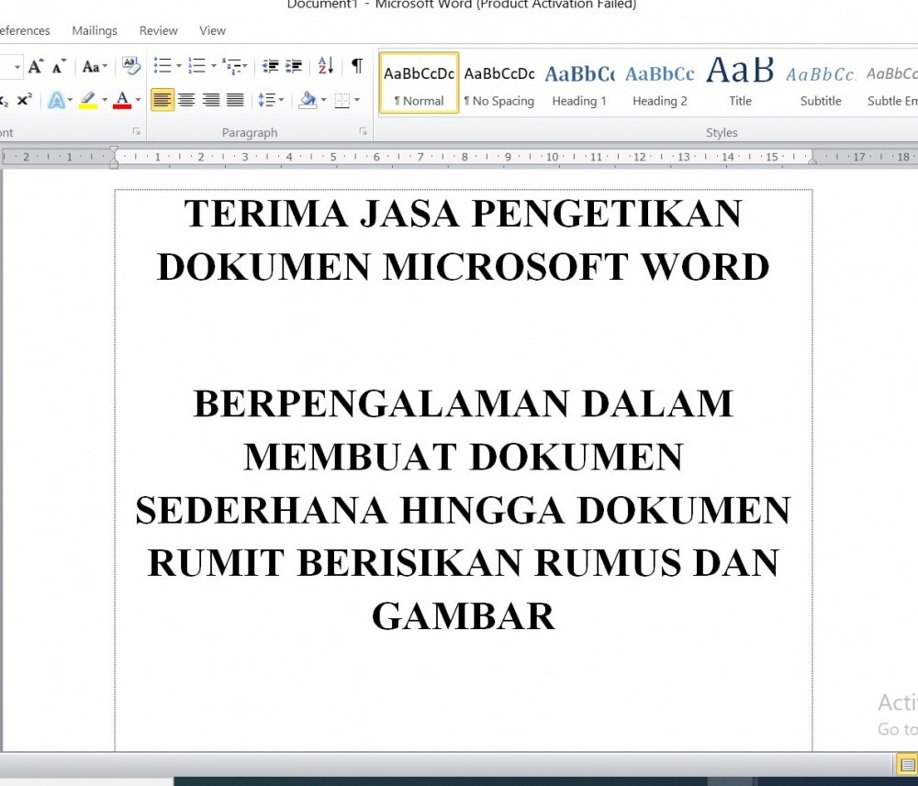This screenshot has width=918, height=786.
Task: Expand the Bullets library arrow
Action: (x=179, y=66)
